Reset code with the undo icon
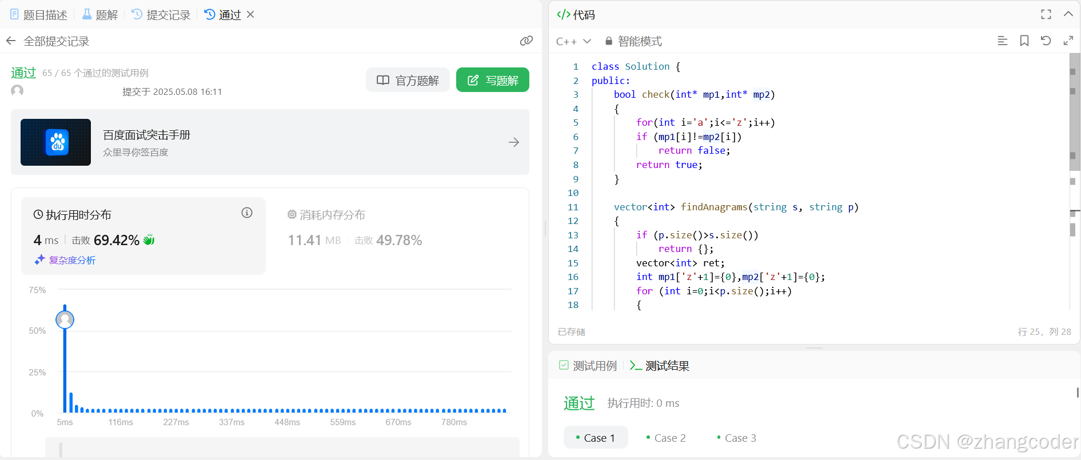The width and height of the screenshot is (1081, 460). click(1046, 41)
